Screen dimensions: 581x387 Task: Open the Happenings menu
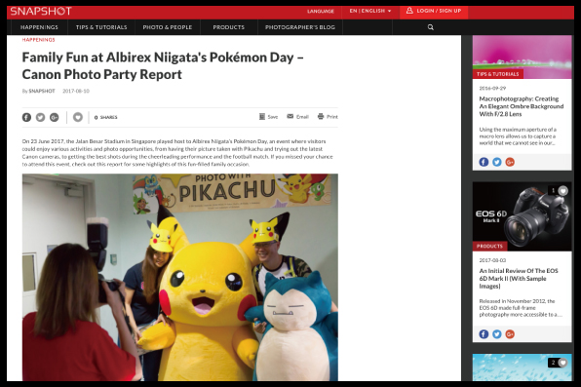coord(39,27)
